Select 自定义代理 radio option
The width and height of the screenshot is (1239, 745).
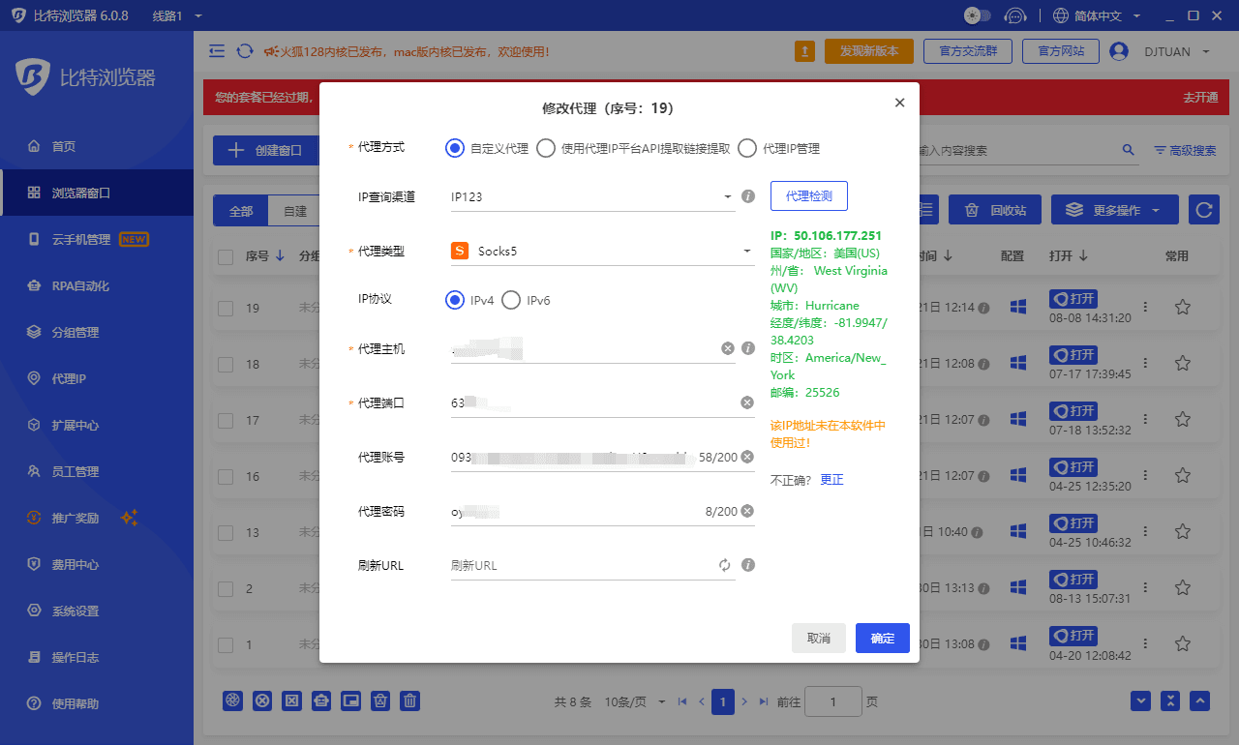[x=487, y=148]
